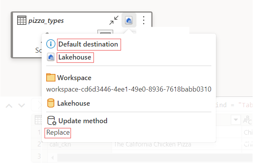Screen dimensions: 253x164
Task: Click row number 3 in the data grid
Action: [39, 156]
